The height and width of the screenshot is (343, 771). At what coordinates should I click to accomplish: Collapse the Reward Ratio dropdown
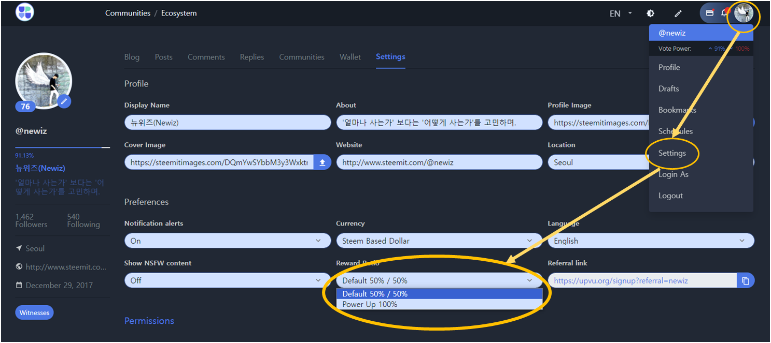coord(439,281)
